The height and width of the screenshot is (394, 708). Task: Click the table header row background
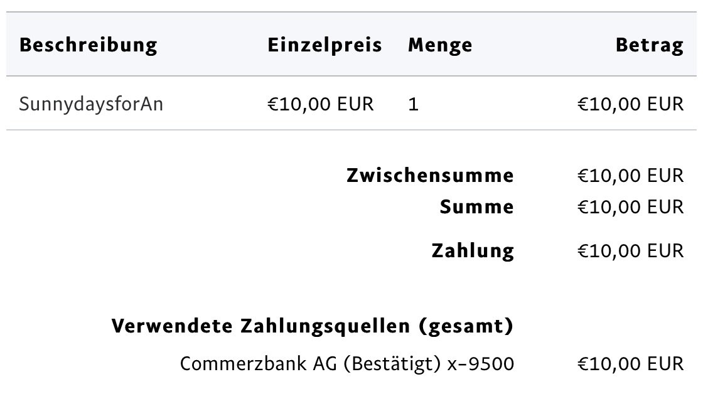351,44
